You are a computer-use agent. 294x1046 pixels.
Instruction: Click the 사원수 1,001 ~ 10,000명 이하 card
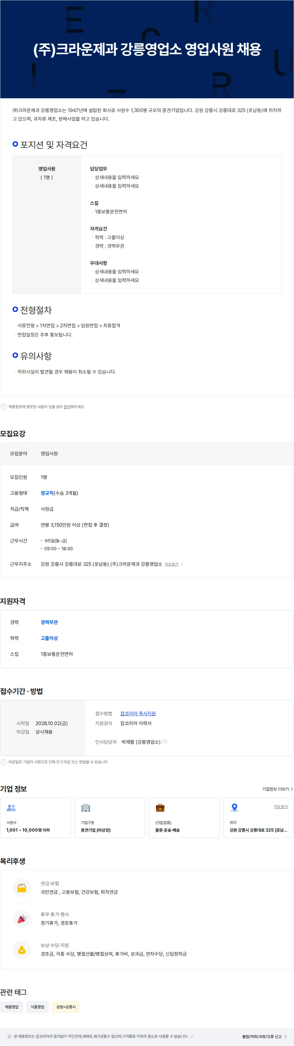35,817
